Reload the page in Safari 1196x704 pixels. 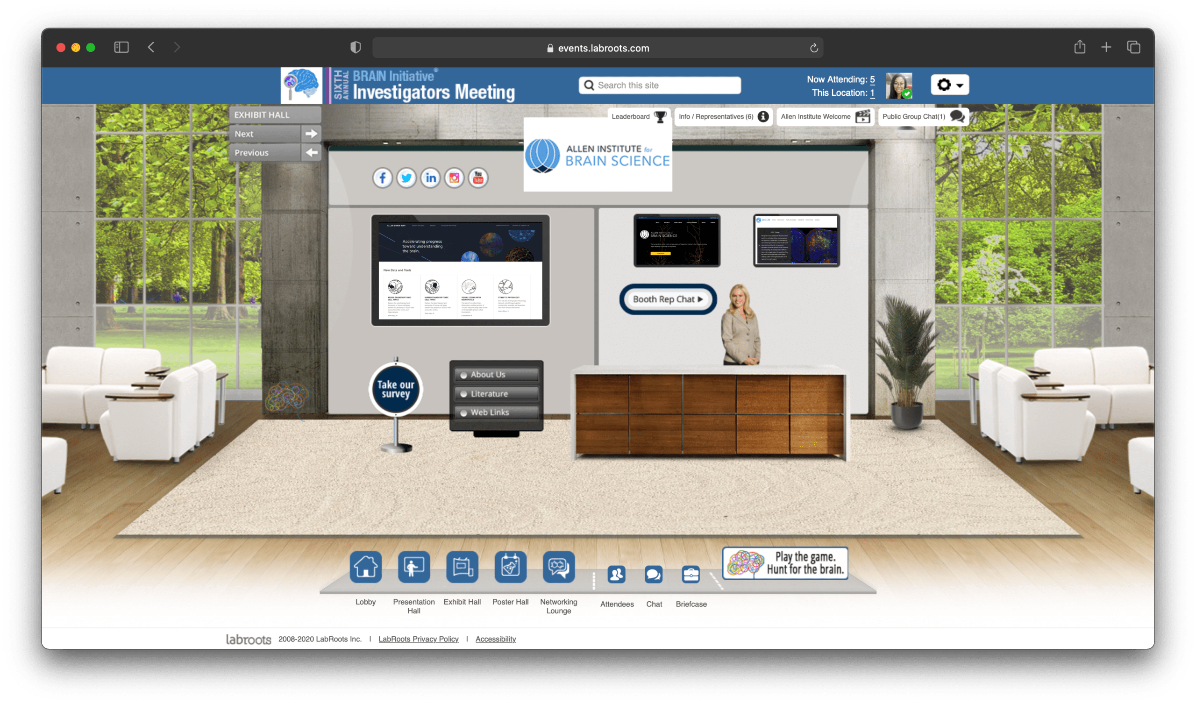click(x=814, y=48)
